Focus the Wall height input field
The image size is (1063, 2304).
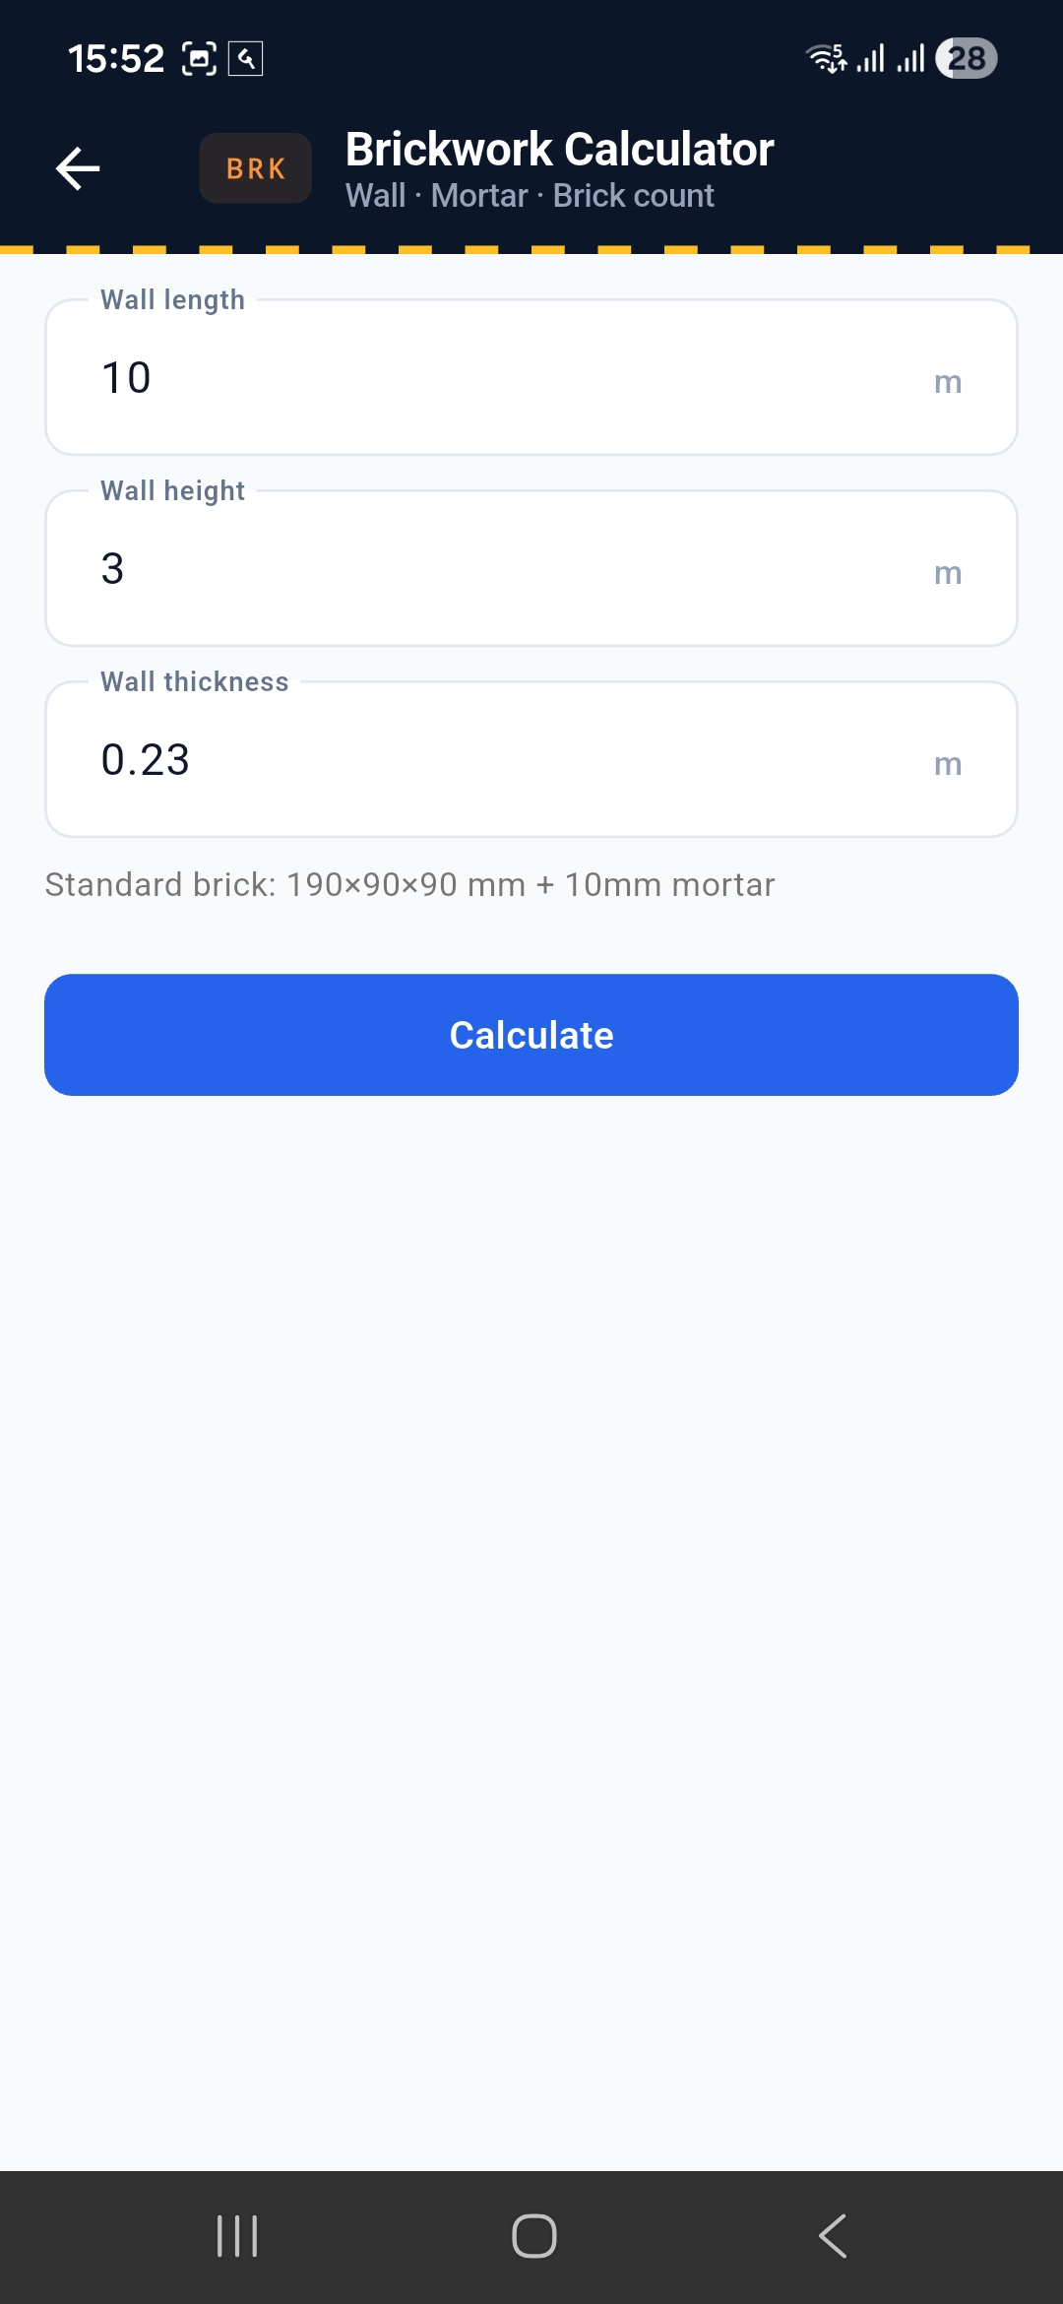[x=531, y=568]
